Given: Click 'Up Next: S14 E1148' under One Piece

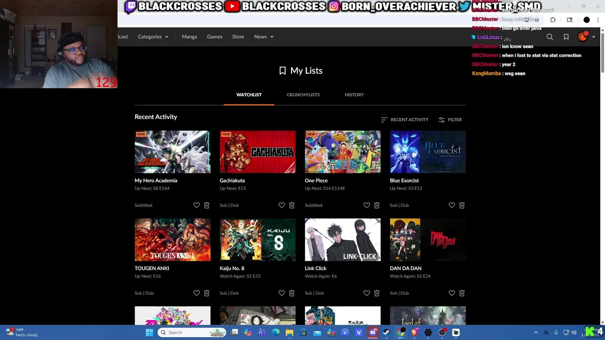Looking at the screenshot, I should [325, 188].
